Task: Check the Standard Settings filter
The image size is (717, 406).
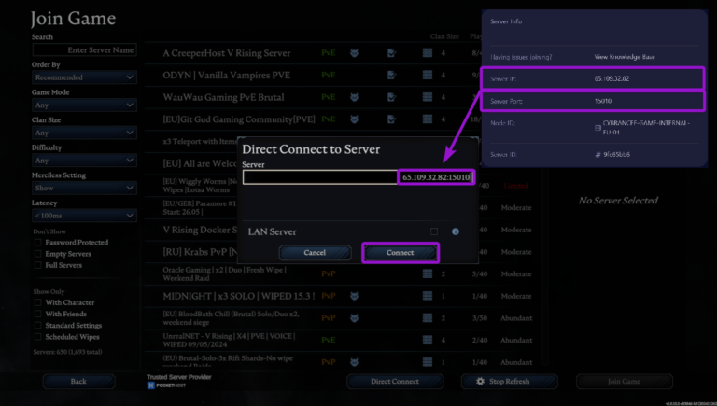Action: [38, 325]
